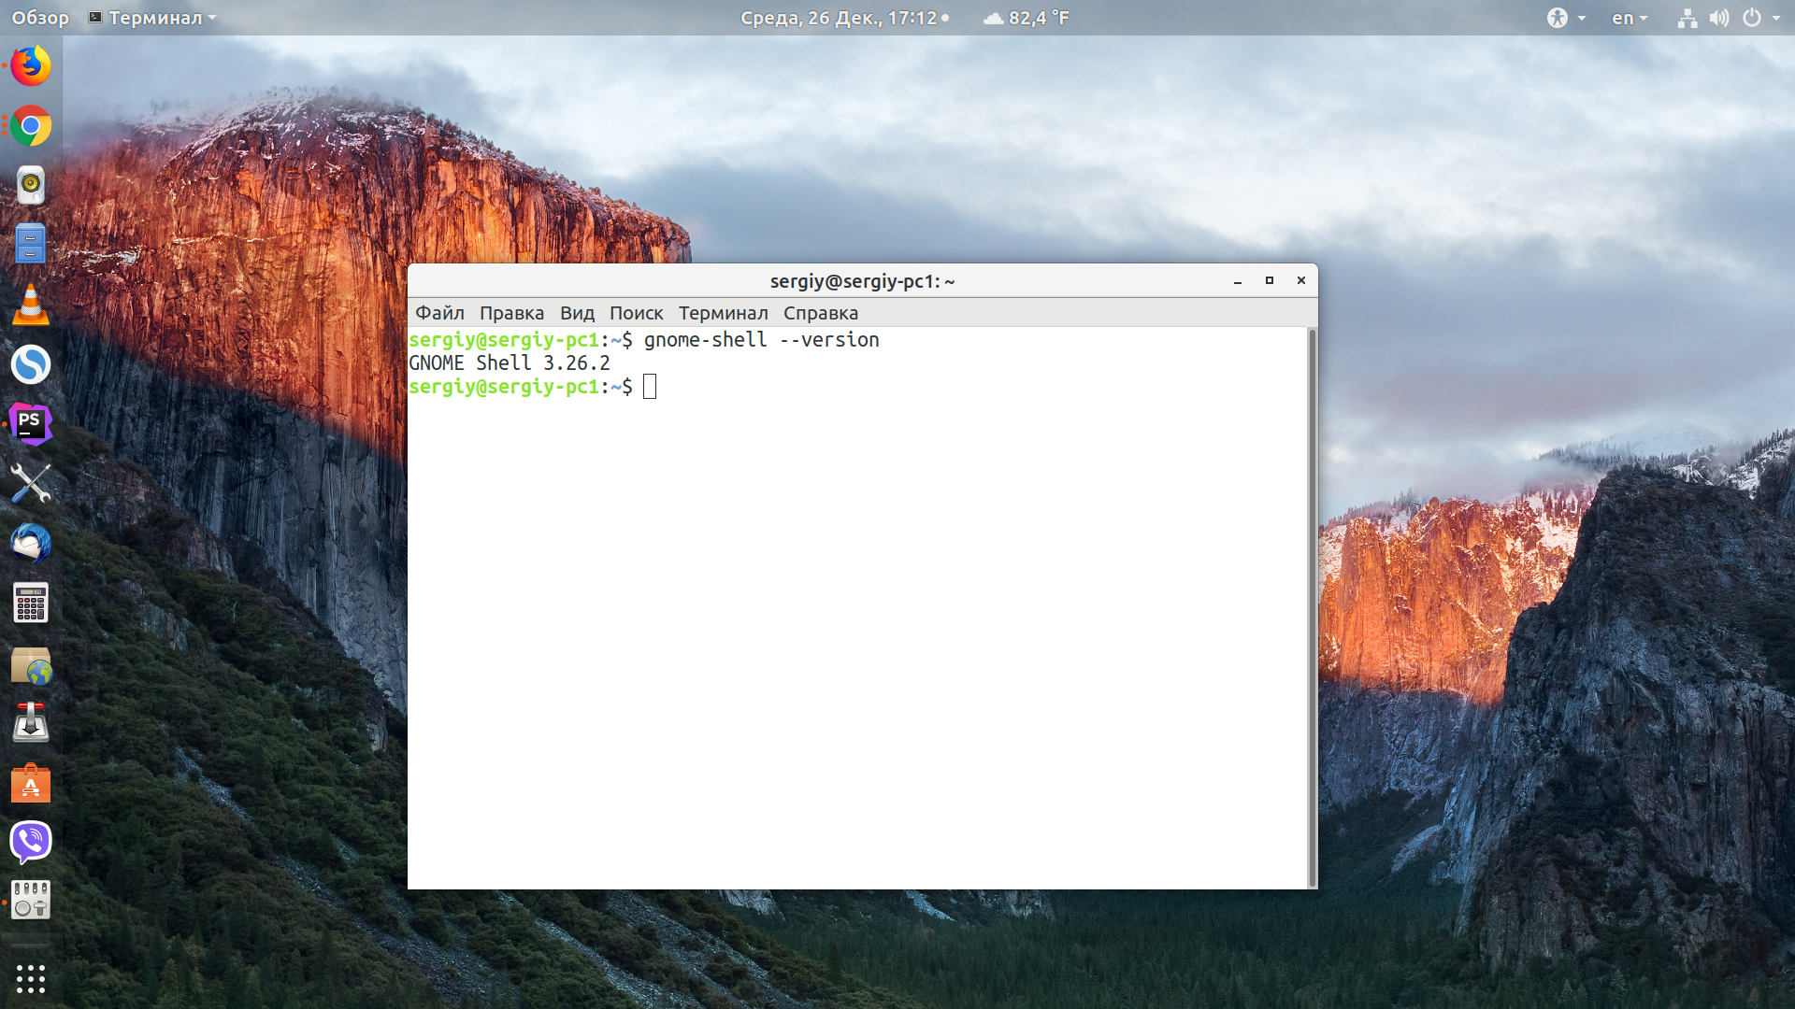Open the volume and power system menu
The width and height of the screenshot is (1795, 1009).
point(1730,18)
